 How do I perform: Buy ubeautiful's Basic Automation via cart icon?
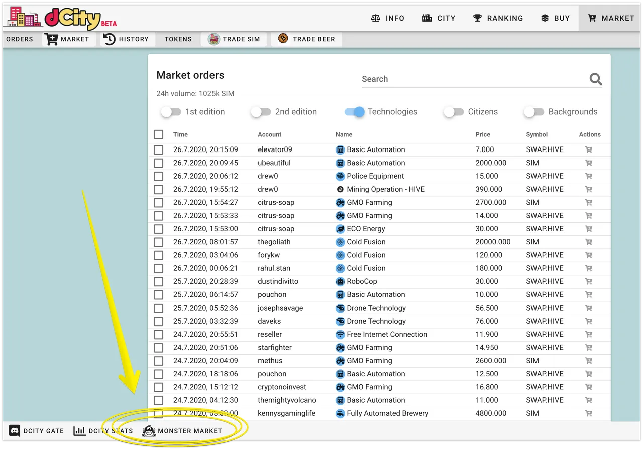tap(589, 163)
